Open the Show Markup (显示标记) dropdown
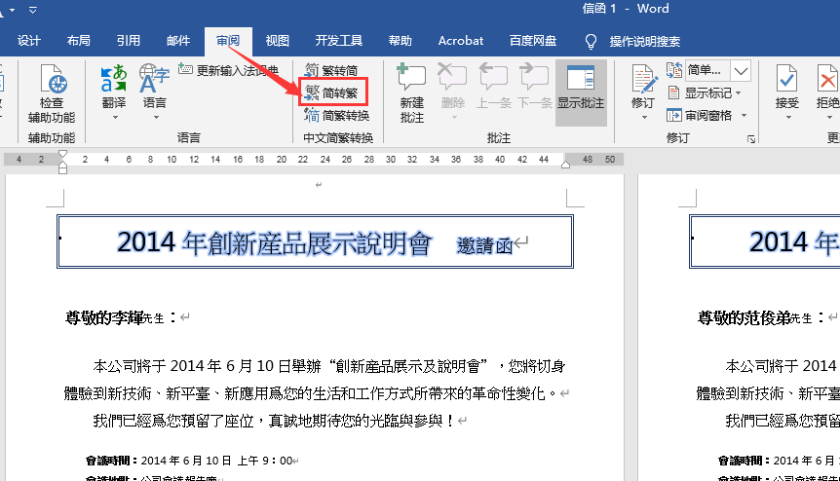Screen dimensions: 840x481 (705, 93)
